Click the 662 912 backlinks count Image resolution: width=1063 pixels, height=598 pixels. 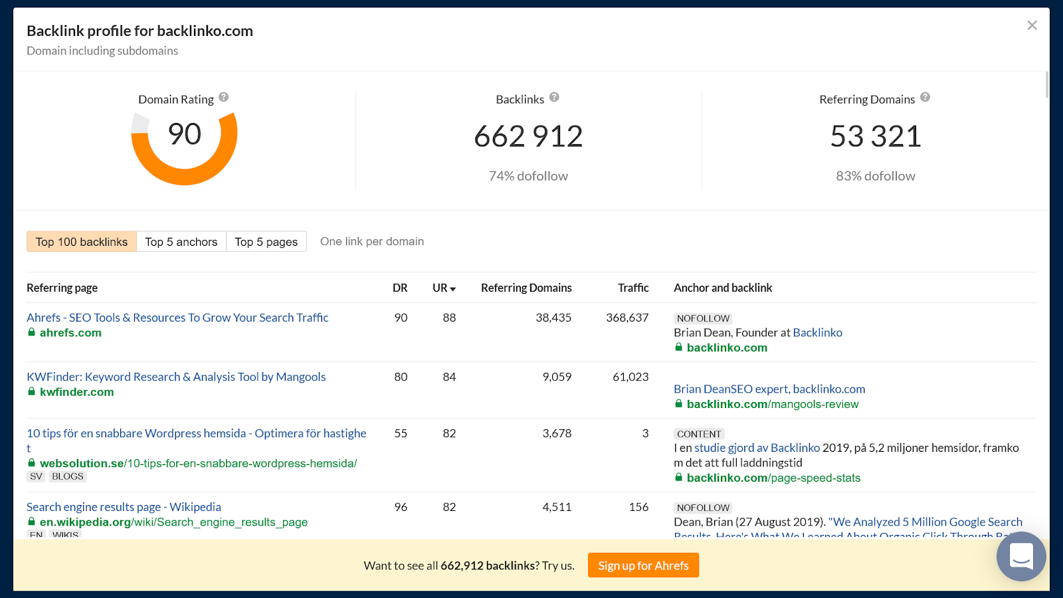pos(528,136)
